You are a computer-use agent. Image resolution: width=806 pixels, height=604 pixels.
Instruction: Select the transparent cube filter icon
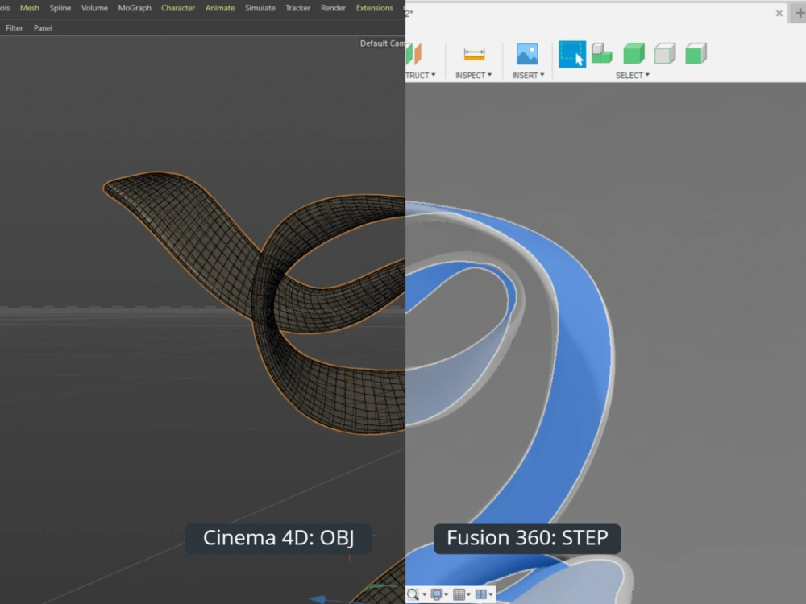(x=665, y=54)
